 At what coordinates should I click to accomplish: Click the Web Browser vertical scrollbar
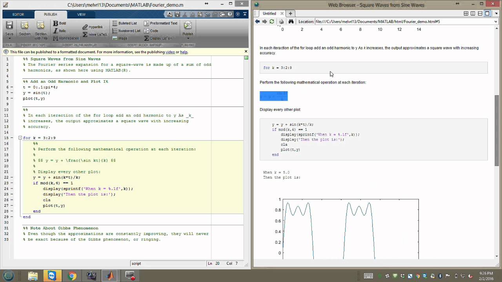(x=497, y=130)
